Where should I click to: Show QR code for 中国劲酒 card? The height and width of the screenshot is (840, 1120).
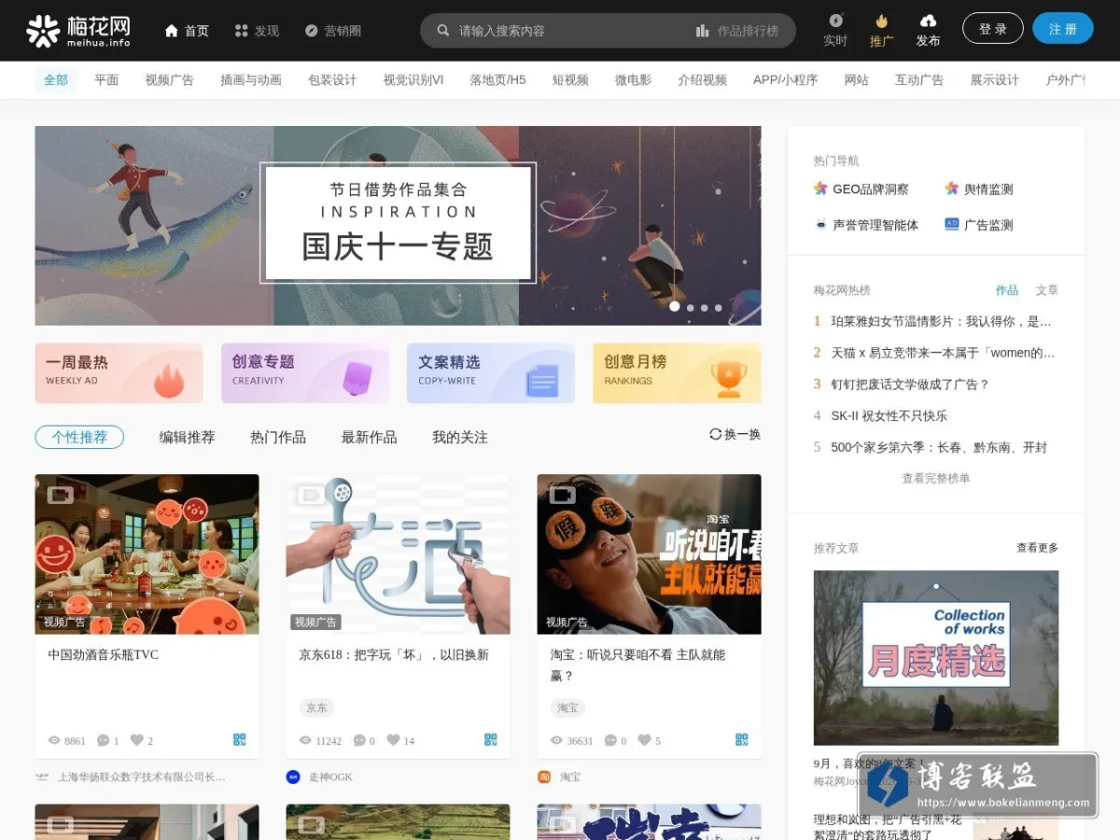(x=240, y=739)
